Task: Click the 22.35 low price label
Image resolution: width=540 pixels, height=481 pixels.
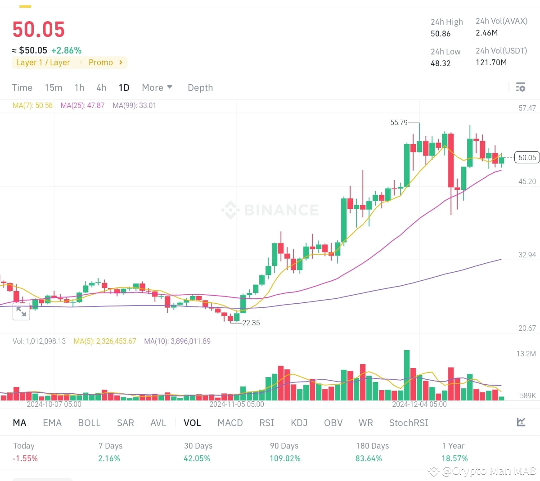Action: (x=251, y=323)
